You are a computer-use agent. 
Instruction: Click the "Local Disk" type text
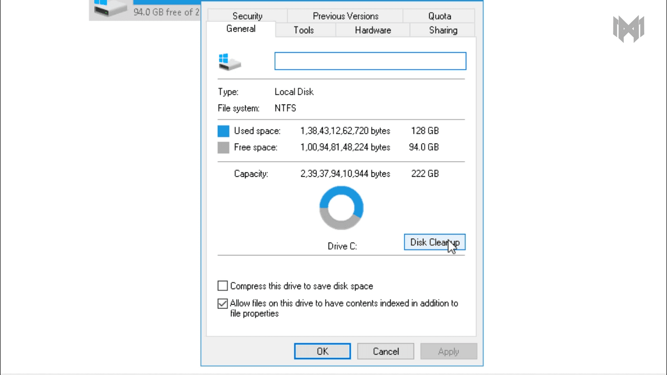(294, 92)
